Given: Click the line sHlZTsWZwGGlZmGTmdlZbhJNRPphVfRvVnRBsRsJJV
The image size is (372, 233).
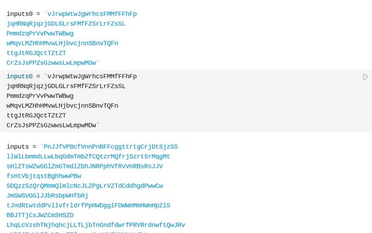Looking at the screenshot, I should point(84,166).
